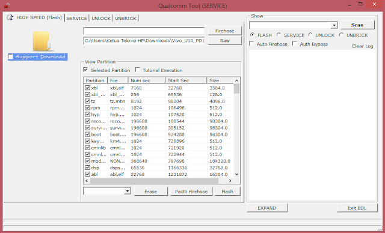Select the tz.mbn file cell
This screenshot has width=385, height=233.
(117, 101)
